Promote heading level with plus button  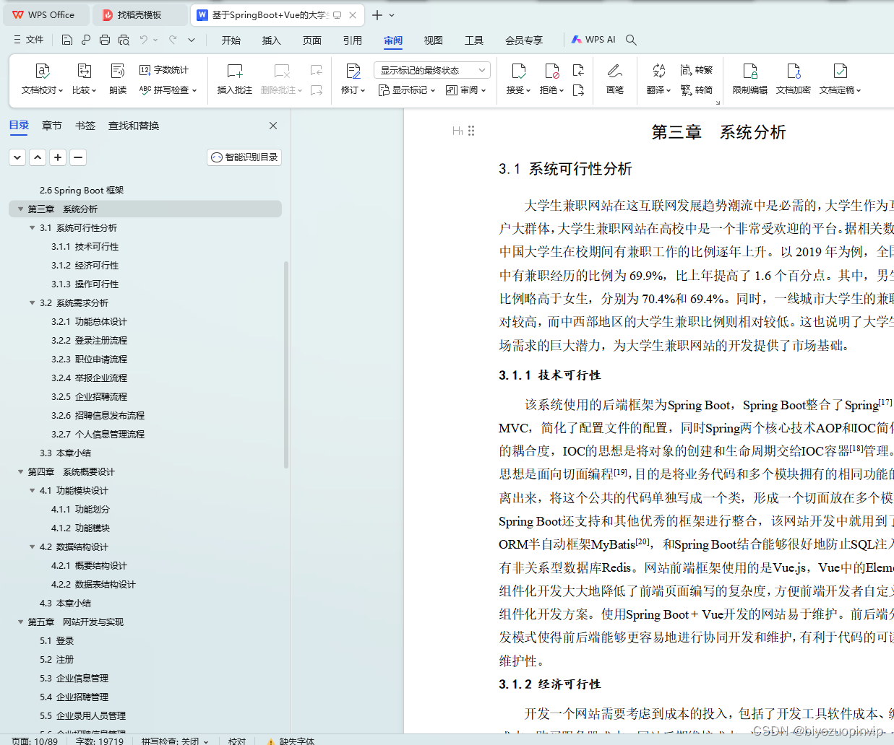59,157
